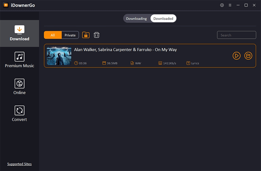Go to the Online browser section

[20, 87]
